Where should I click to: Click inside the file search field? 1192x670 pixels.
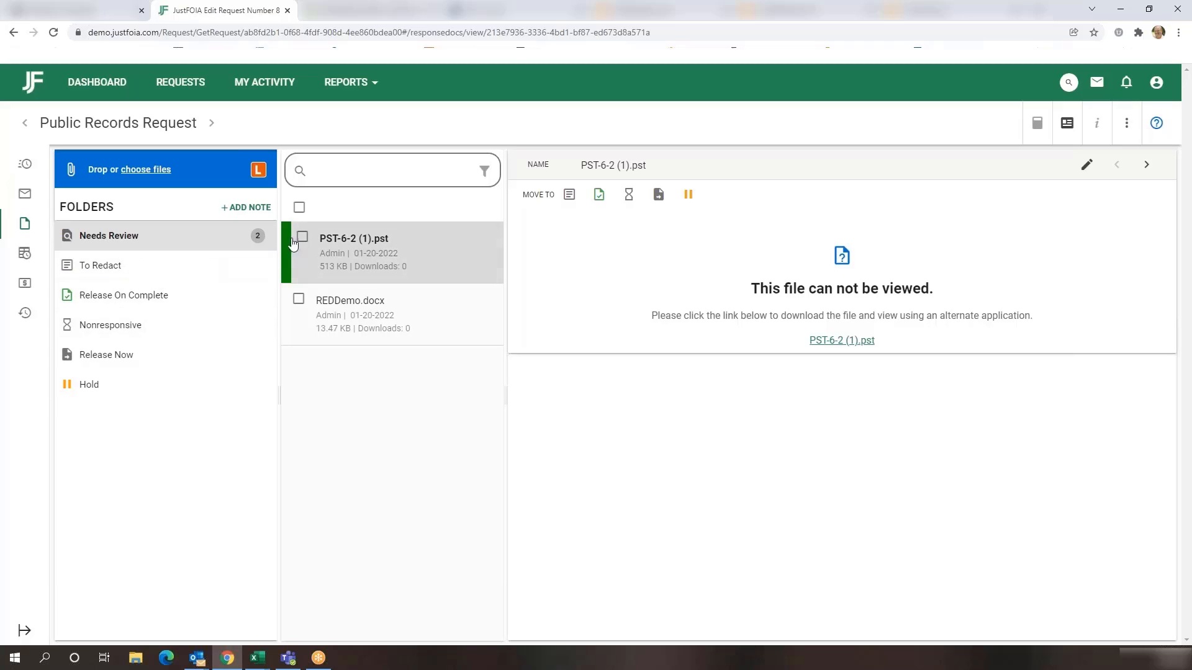point(391,171)
